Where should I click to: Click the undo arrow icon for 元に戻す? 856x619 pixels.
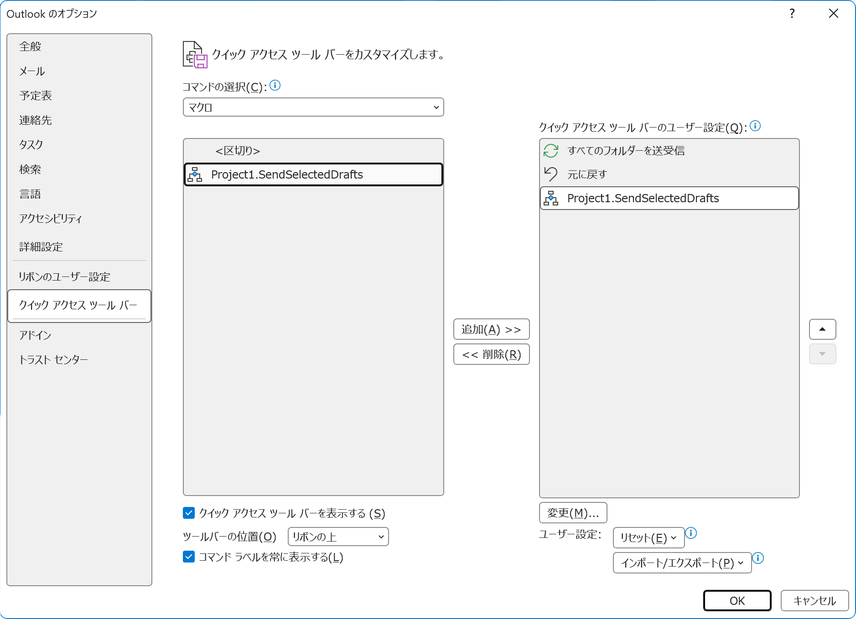click(x=551, y=174)
